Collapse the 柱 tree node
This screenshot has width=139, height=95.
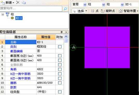pyautogui.click(x=3, y=14)
